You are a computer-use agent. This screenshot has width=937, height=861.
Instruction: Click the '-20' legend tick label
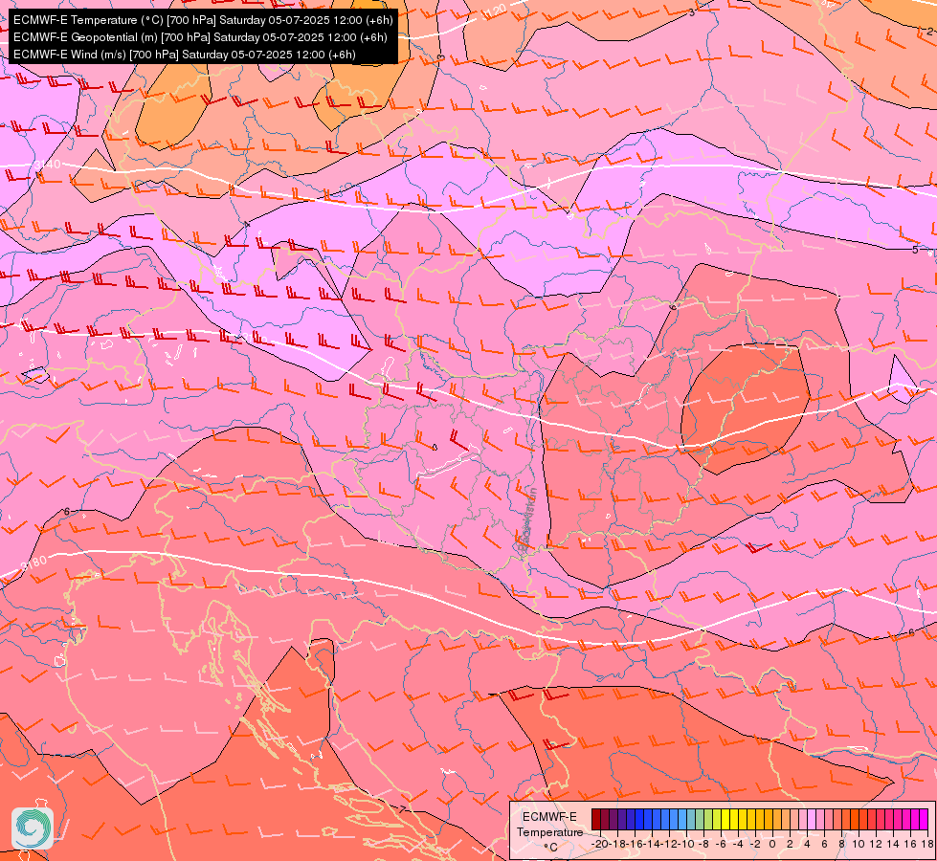(x=600, y=844)
